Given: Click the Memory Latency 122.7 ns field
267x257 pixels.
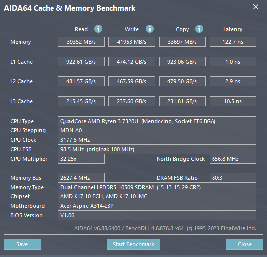Looking at the screenshot, I should (233, 42).
